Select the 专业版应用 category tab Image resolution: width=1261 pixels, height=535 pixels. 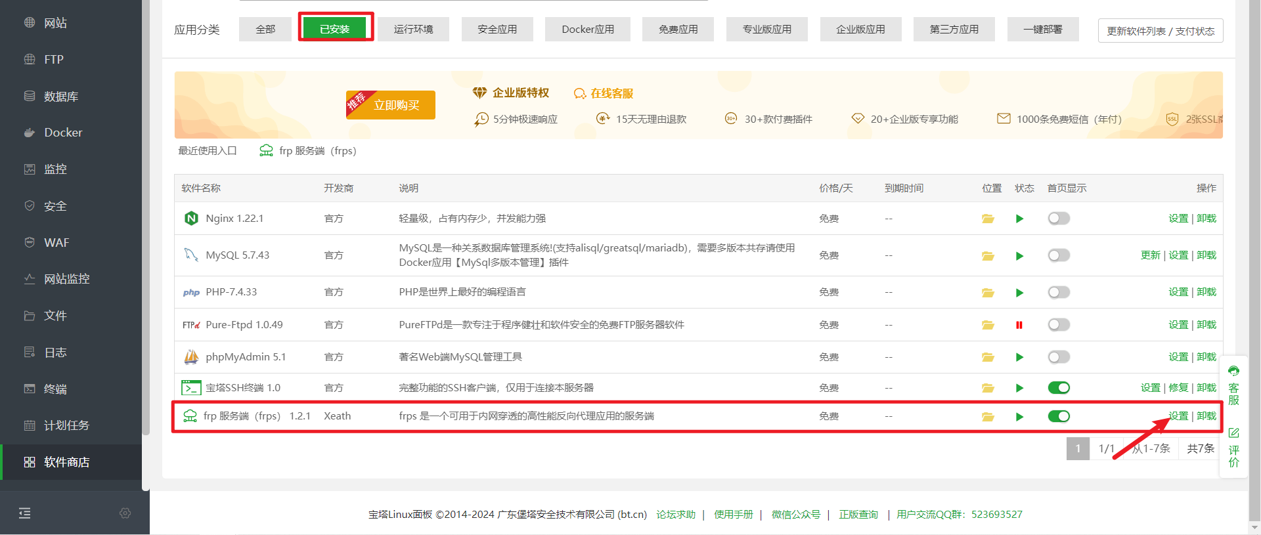click(x=767, y=29)
